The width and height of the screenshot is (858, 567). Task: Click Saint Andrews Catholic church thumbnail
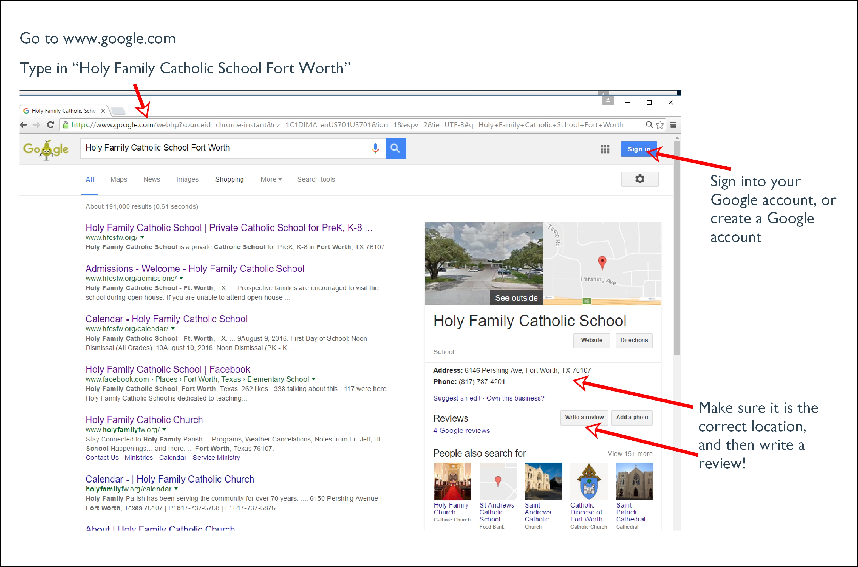543,482
